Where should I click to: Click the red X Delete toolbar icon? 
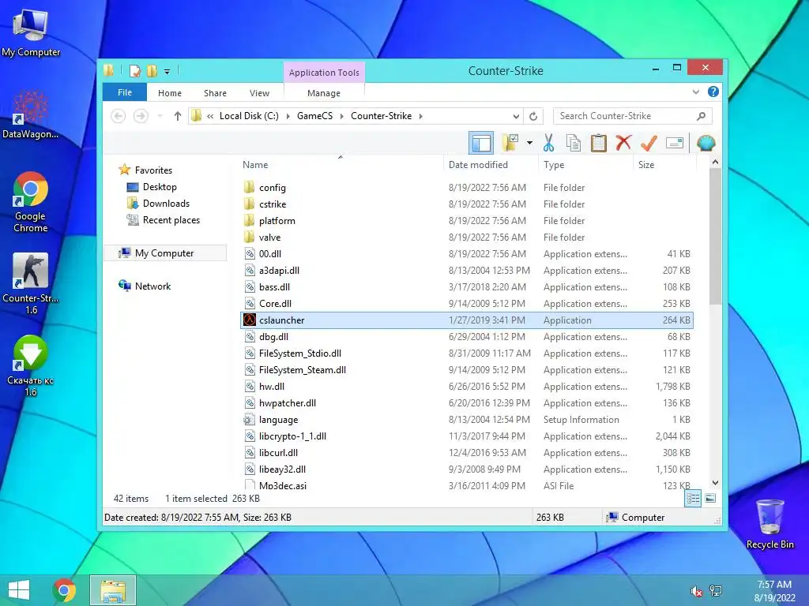click(x=623, y=142)
